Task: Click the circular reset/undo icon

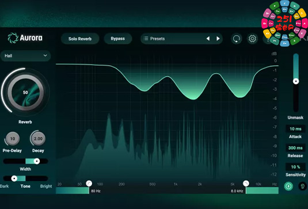Action: pyautogui.click(x=236, y=39)
